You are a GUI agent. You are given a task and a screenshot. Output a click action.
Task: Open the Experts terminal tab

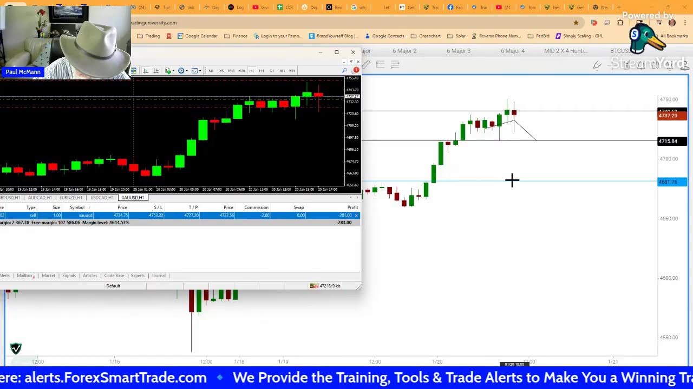tap(138, 276)
